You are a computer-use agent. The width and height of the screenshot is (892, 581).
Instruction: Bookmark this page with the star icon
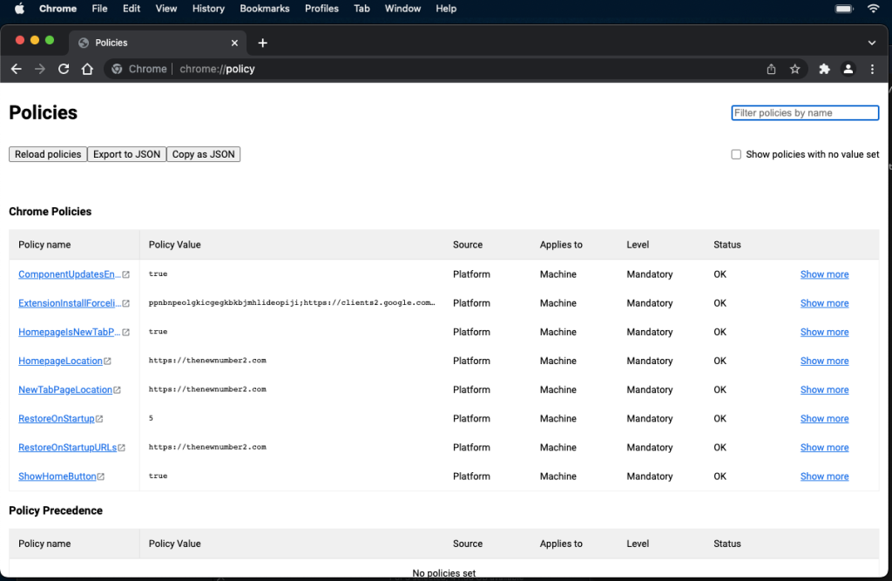[794, 69]
